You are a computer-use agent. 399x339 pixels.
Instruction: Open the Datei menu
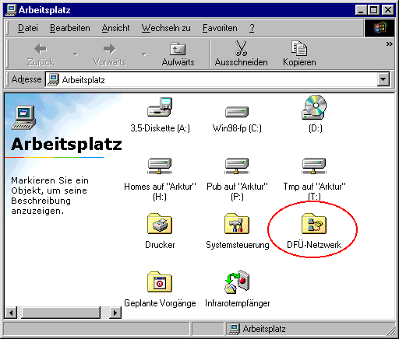(28, 28)
